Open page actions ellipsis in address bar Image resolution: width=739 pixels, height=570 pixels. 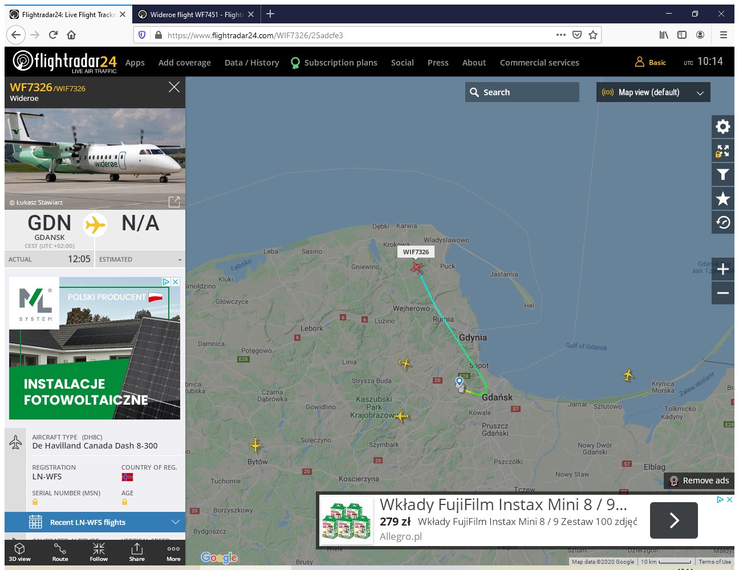pos(561,35)
